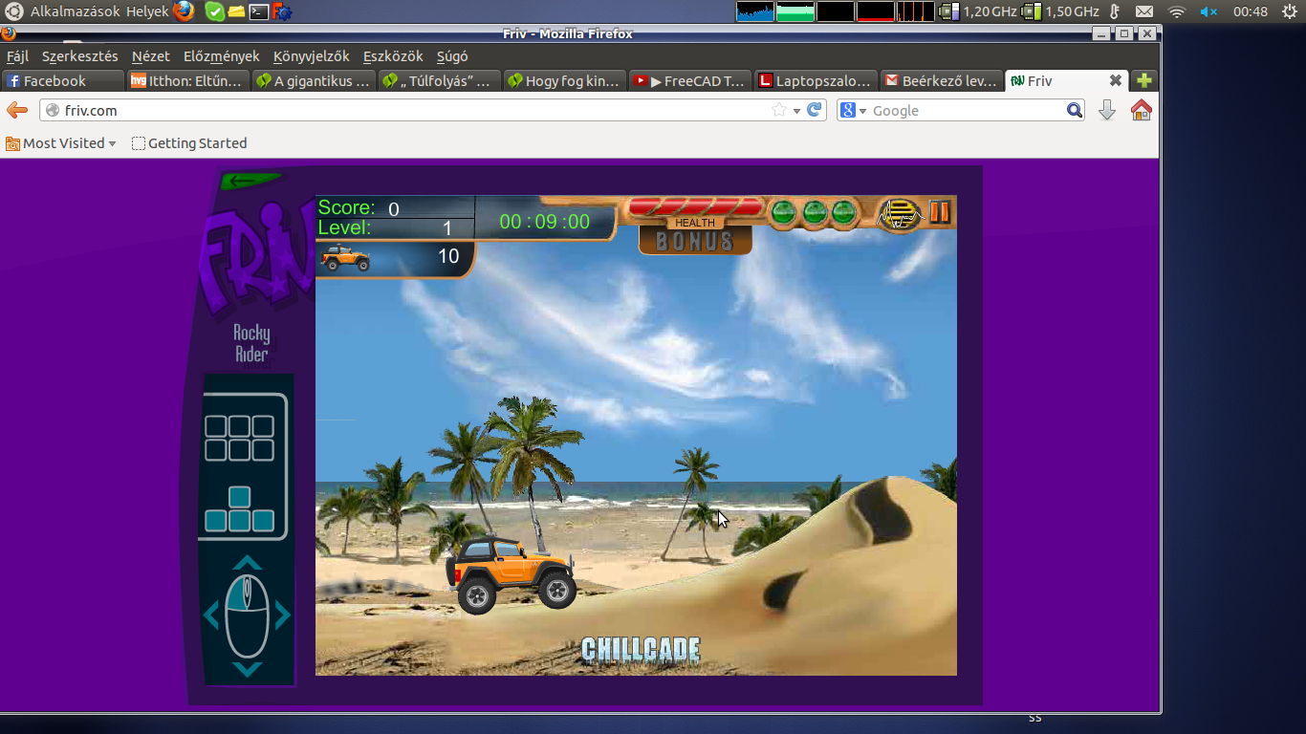Go to Firefox home page

point(1141,110)
